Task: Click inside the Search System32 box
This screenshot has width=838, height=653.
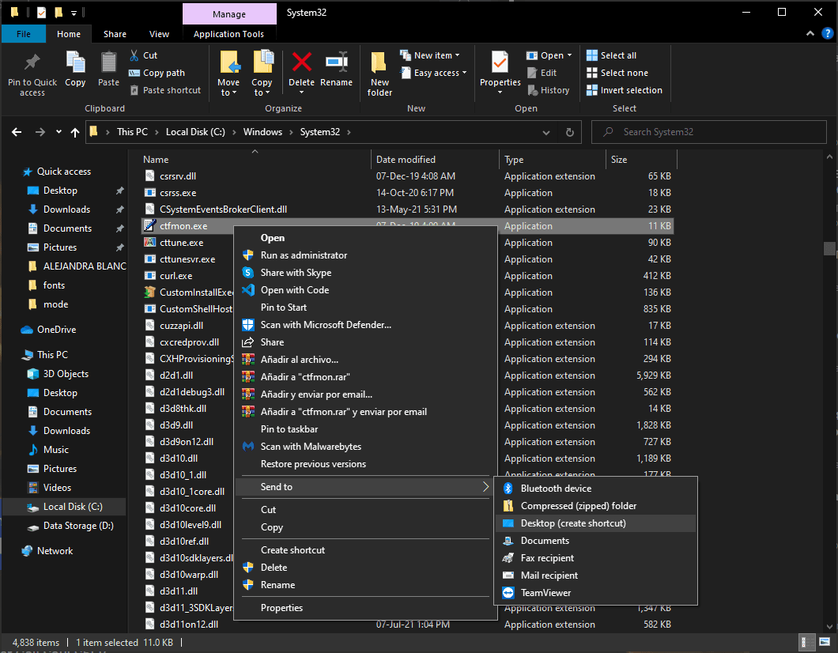Action: 708,132
